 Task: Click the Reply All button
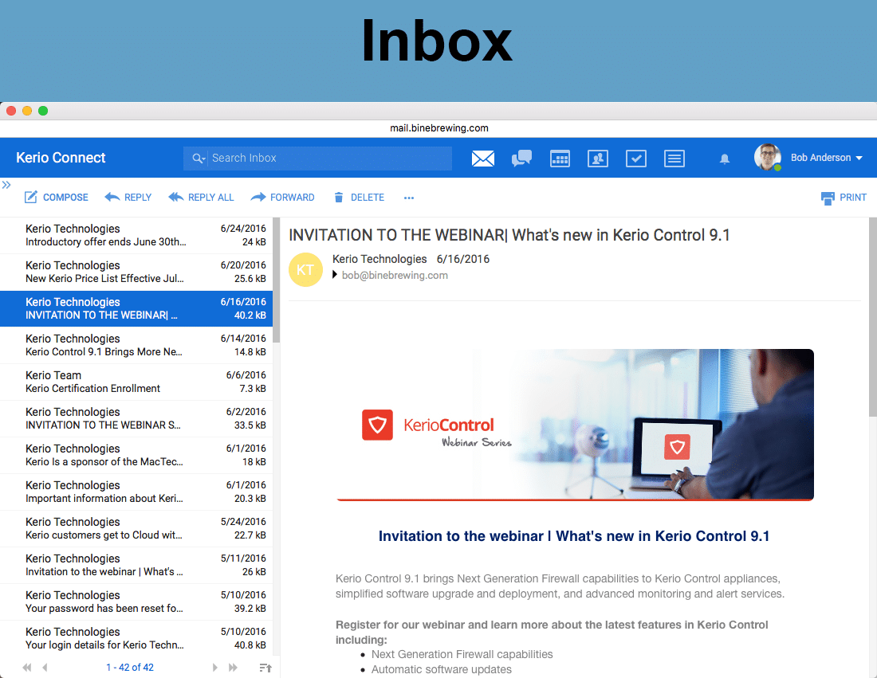pyautogui.click(x=201, y=198)
